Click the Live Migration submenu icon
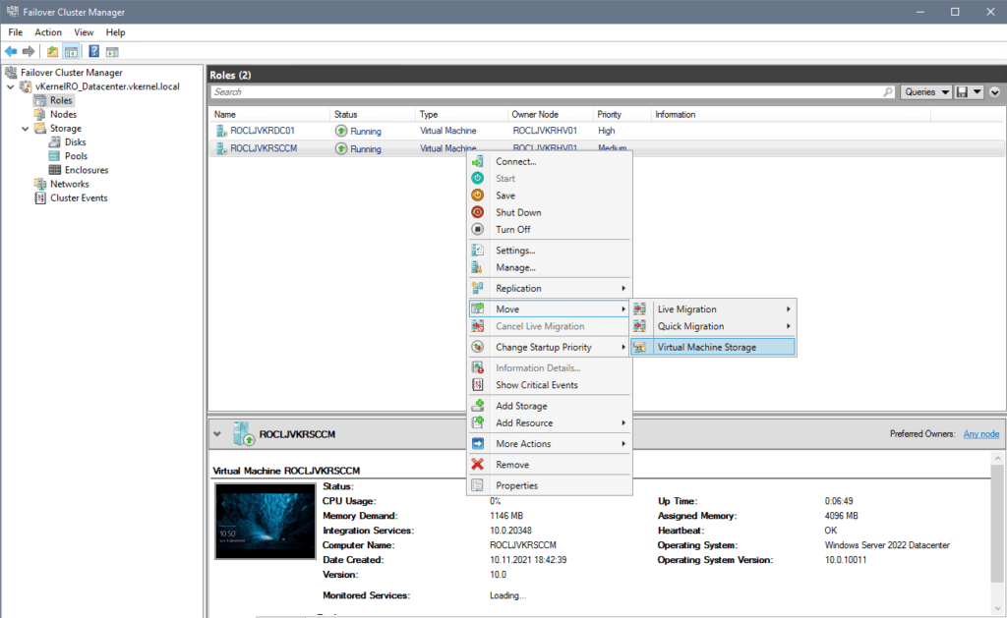The height and width of the screenshot is (618, 1007). coord(639,309)
